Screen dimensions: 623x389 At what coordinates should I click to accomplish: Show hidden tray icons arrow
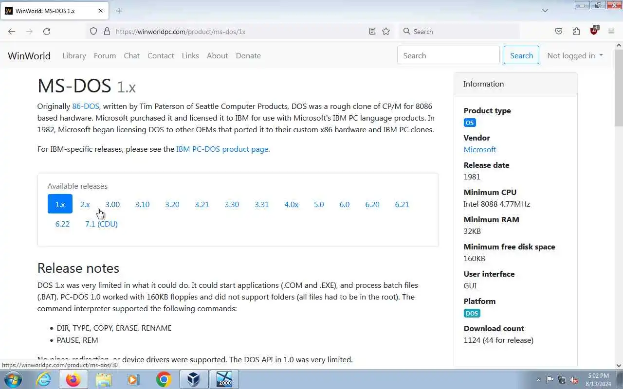click(538, 380)
